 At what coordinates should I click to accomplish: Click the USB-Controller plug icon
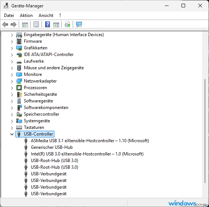(19, 134)
